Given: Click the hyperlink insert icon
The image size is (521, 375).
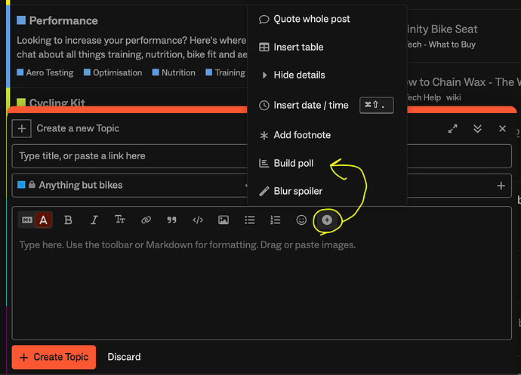Looking at the screenshot, I should point(146,220).
